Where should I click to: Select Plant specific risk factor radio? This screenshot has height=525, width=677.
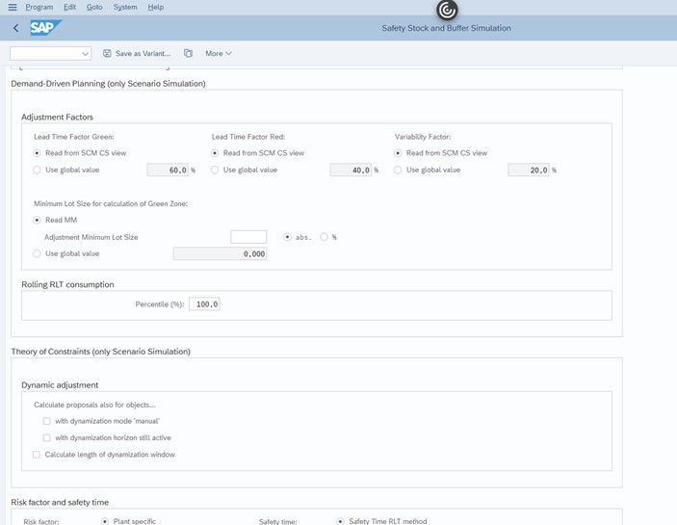click(104, 521)
